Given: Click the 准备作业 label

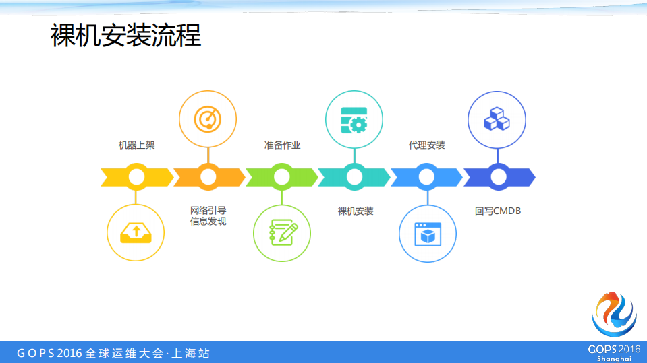Looking at the screenshot, I should tap(282, 145).
